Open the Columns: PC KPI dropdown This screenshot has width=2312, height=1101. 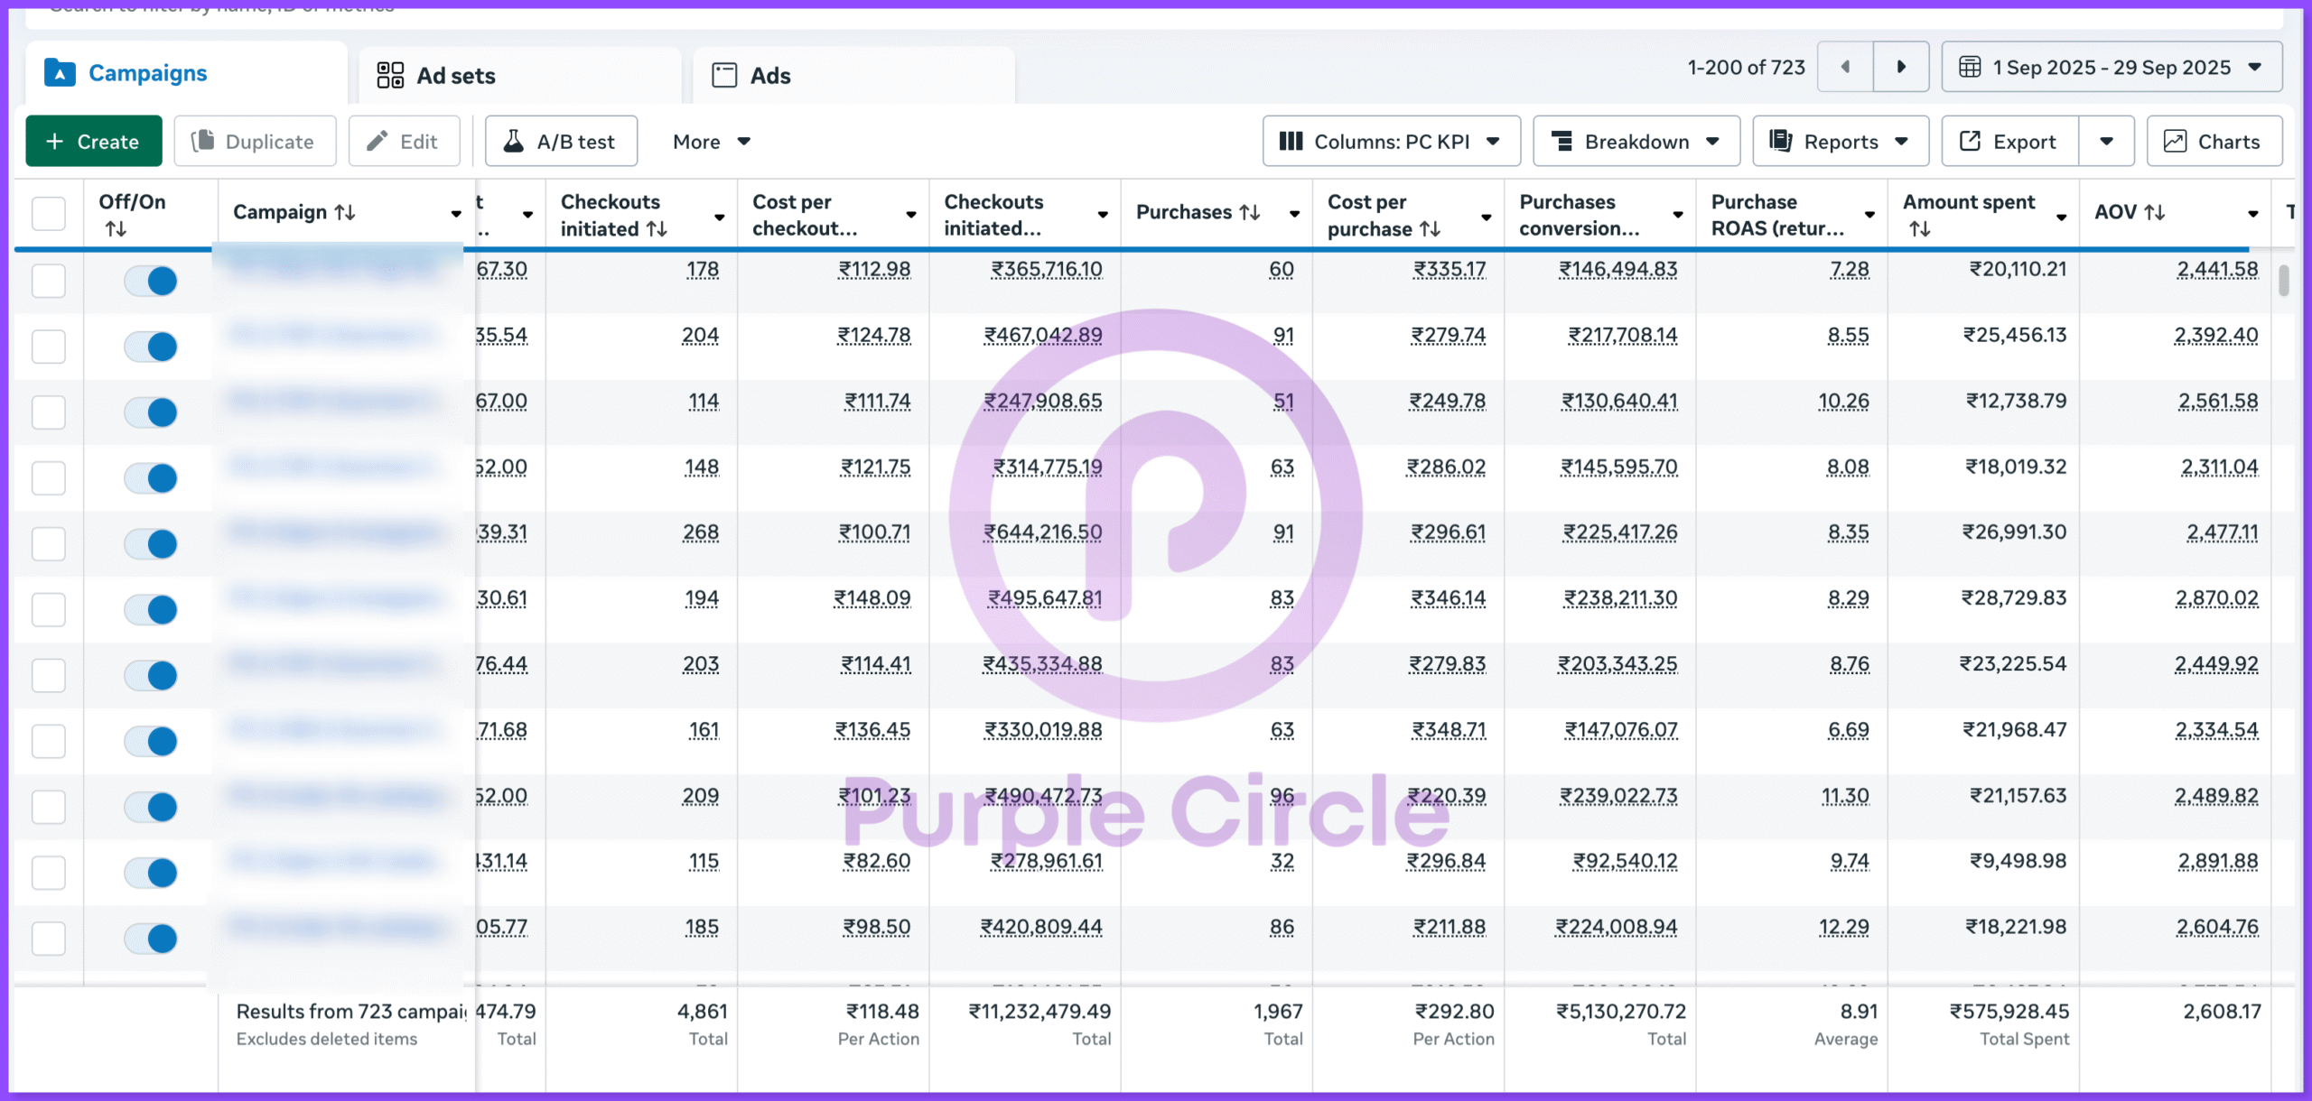1391,142
